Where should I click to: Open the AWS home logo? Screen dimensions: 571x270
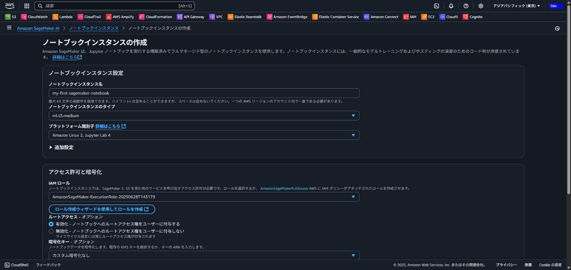pos(10,6)
